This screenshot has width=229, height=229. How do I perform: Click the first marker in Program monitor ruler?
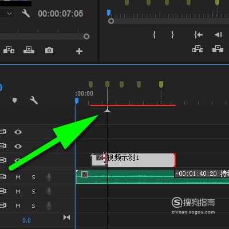tap(127, 2)
